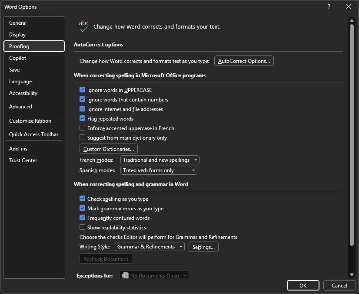This screenshot has width=359, height=294.
Task: Select the General category
Action: (34, 23)
